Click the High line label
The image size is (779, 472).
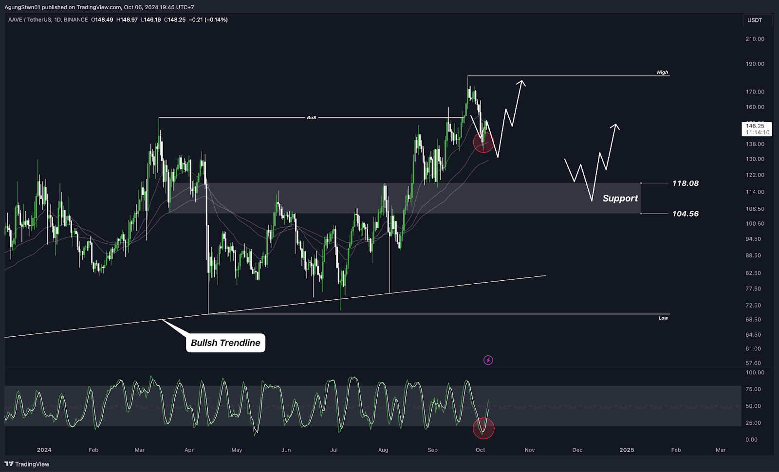663,73
